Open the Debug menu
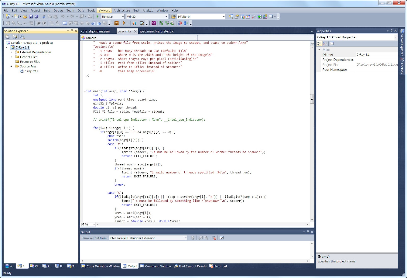 58,10
